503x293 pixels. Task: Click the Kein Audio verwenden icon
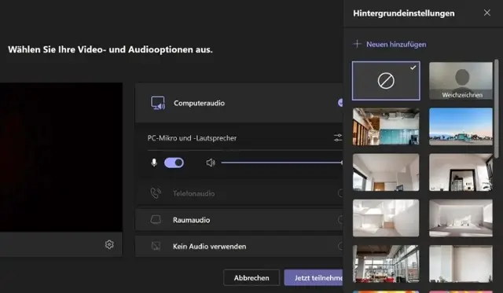[x=156, y=246]
